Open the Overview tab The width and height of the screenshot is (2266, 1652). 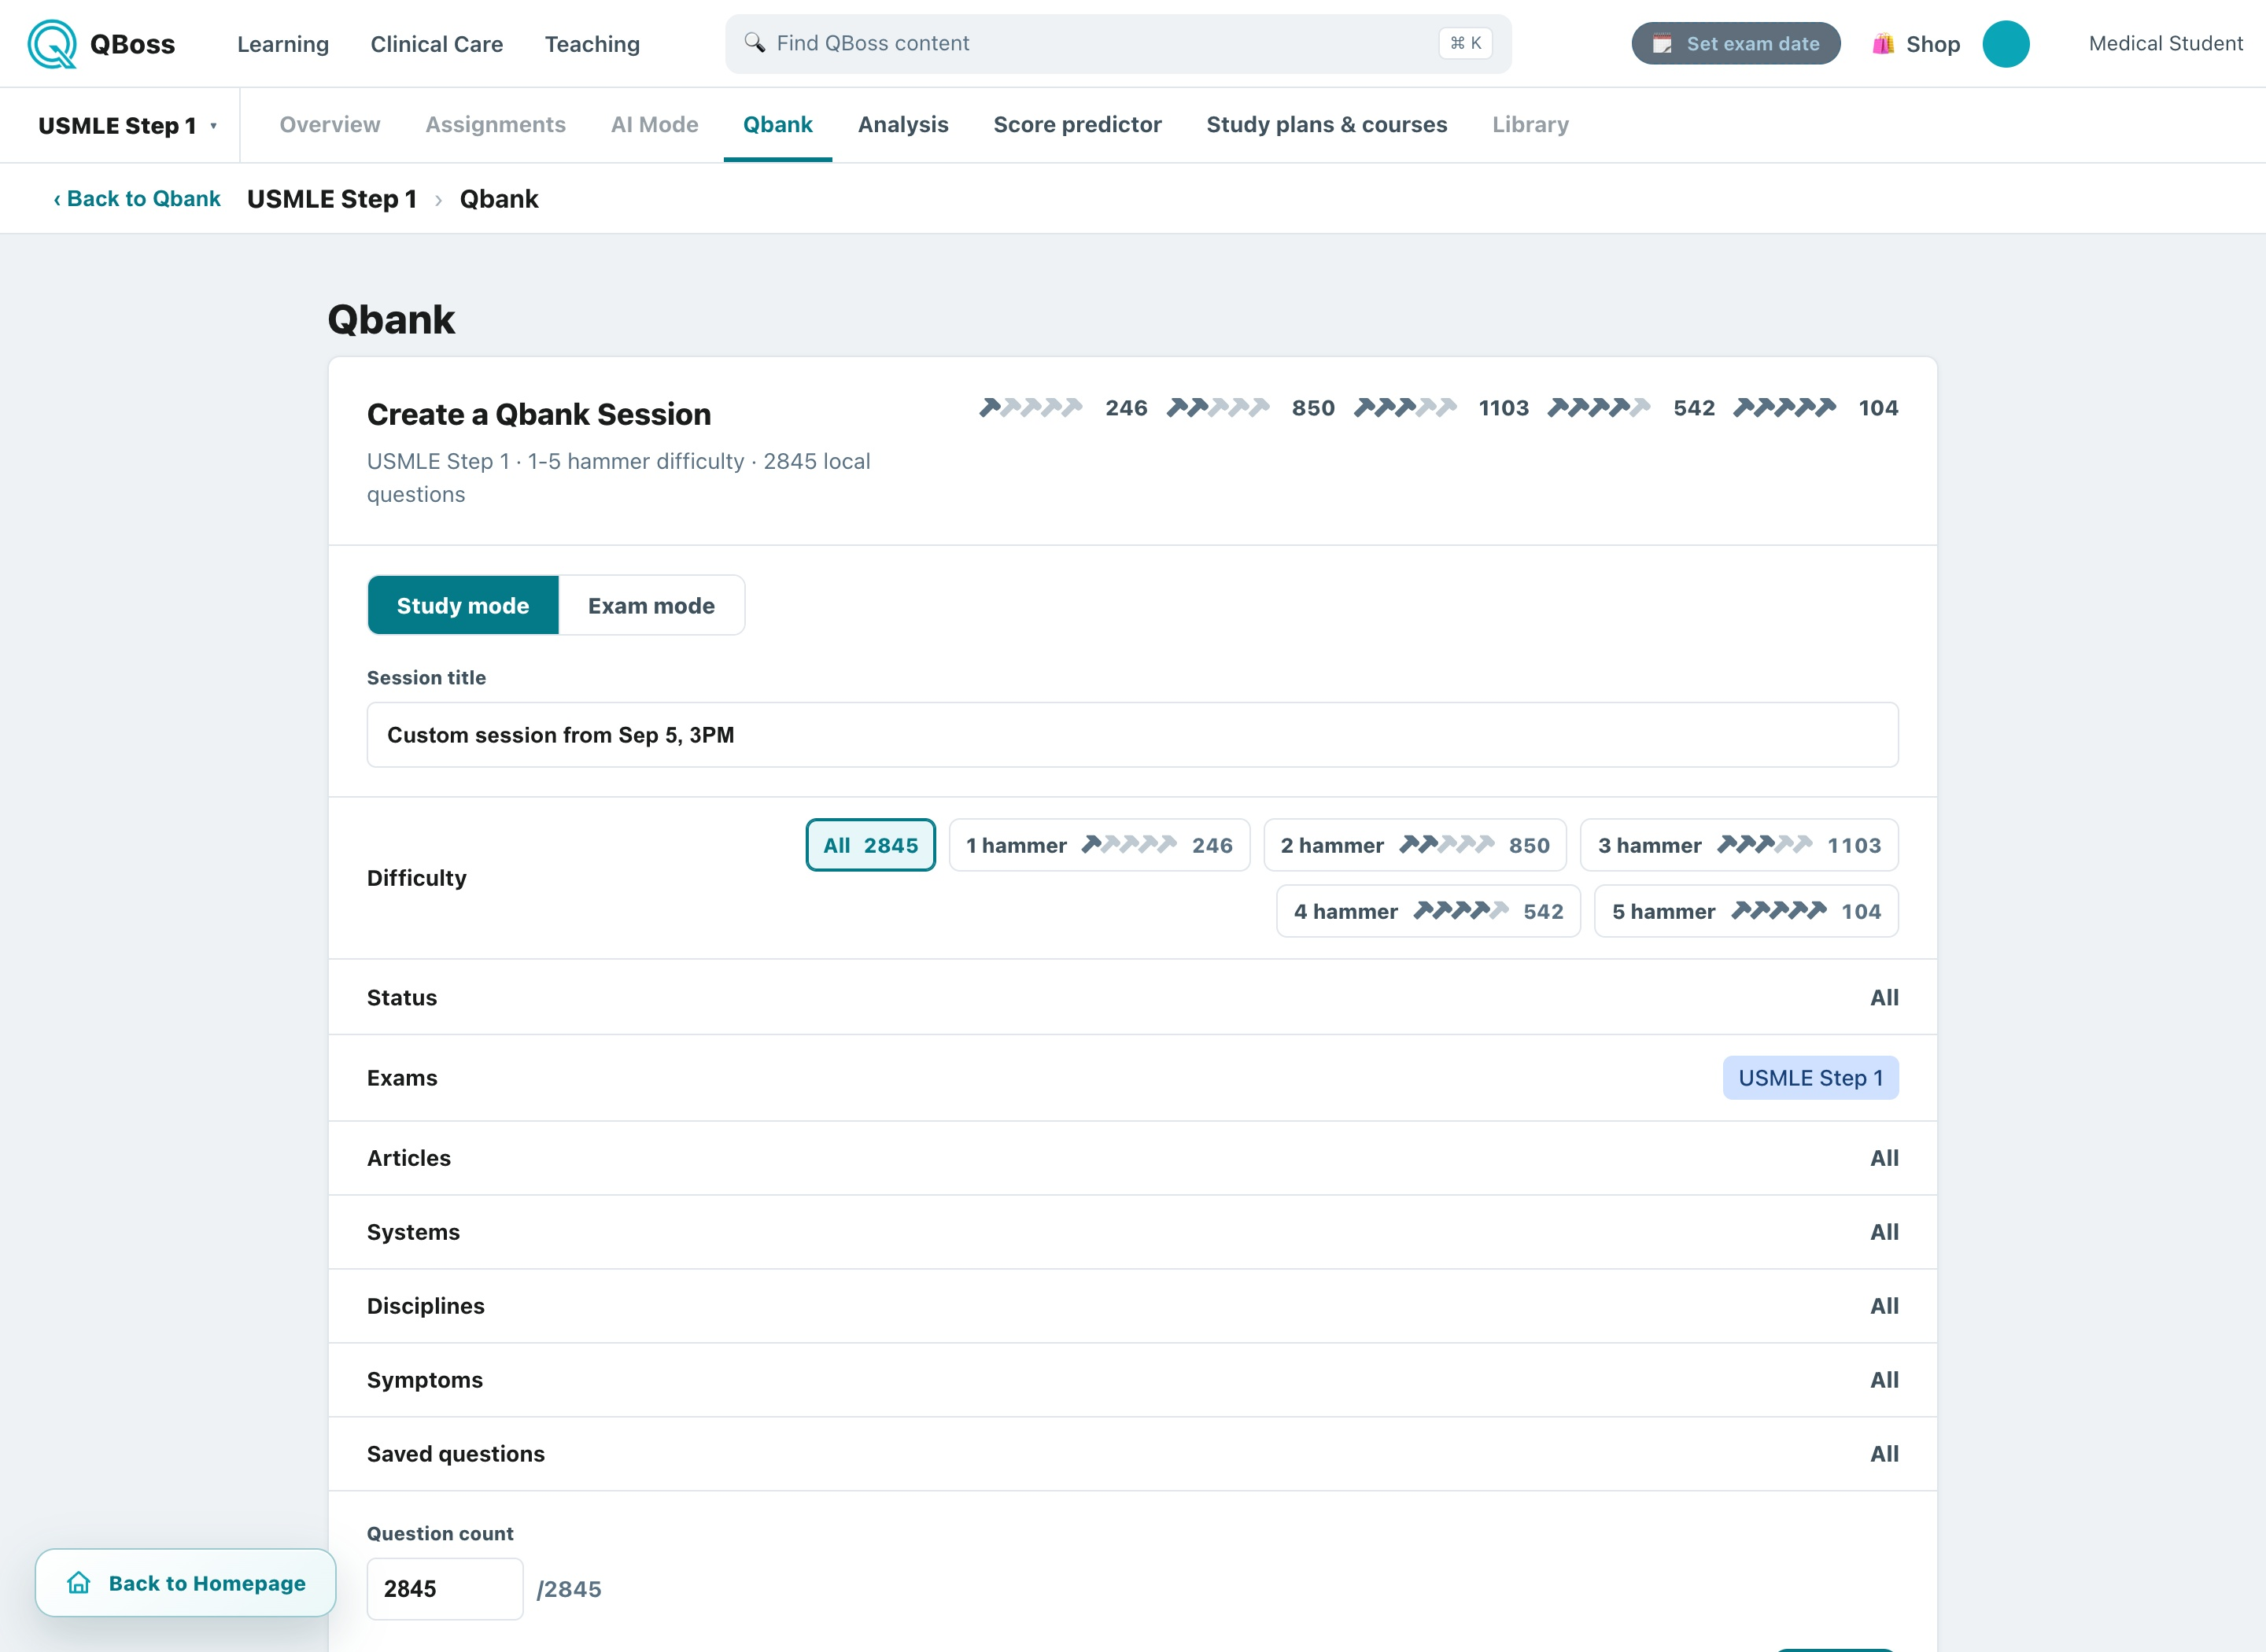pyautogui.click(x=330, y=125)
